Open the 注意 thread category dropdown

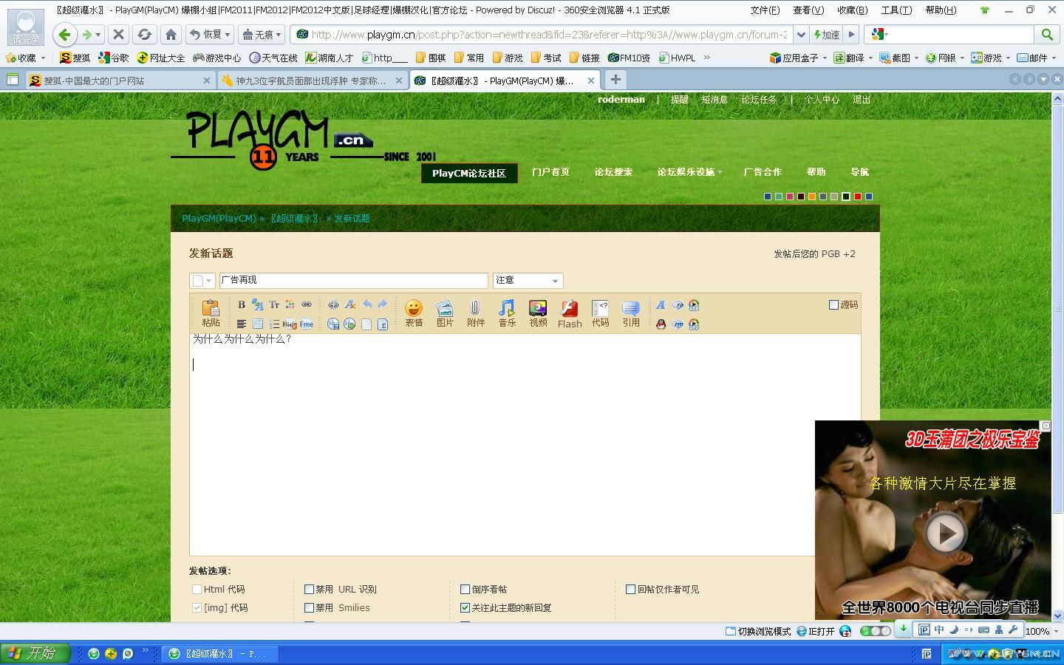pyautogui.click(x=528, y=281)
